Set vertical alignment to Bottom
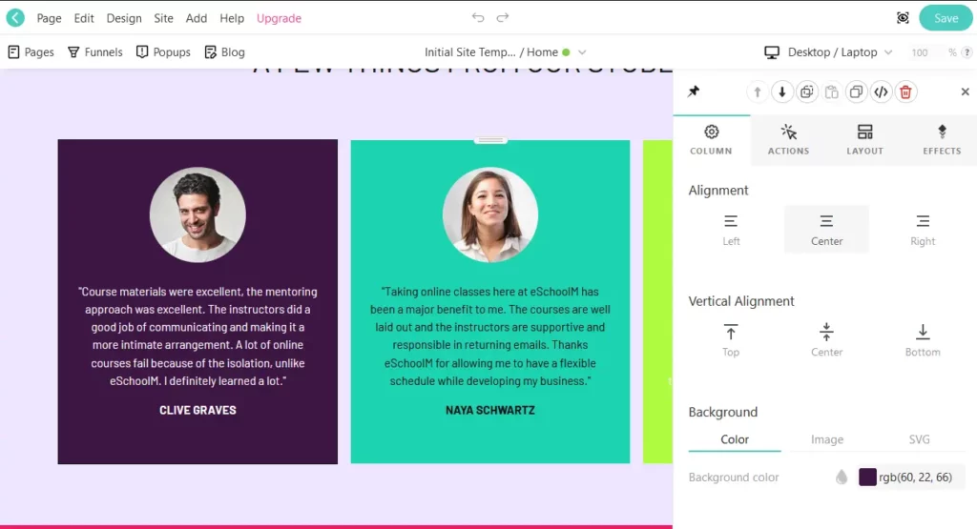This screenshot has height=529, width=977. click(923, 340)
